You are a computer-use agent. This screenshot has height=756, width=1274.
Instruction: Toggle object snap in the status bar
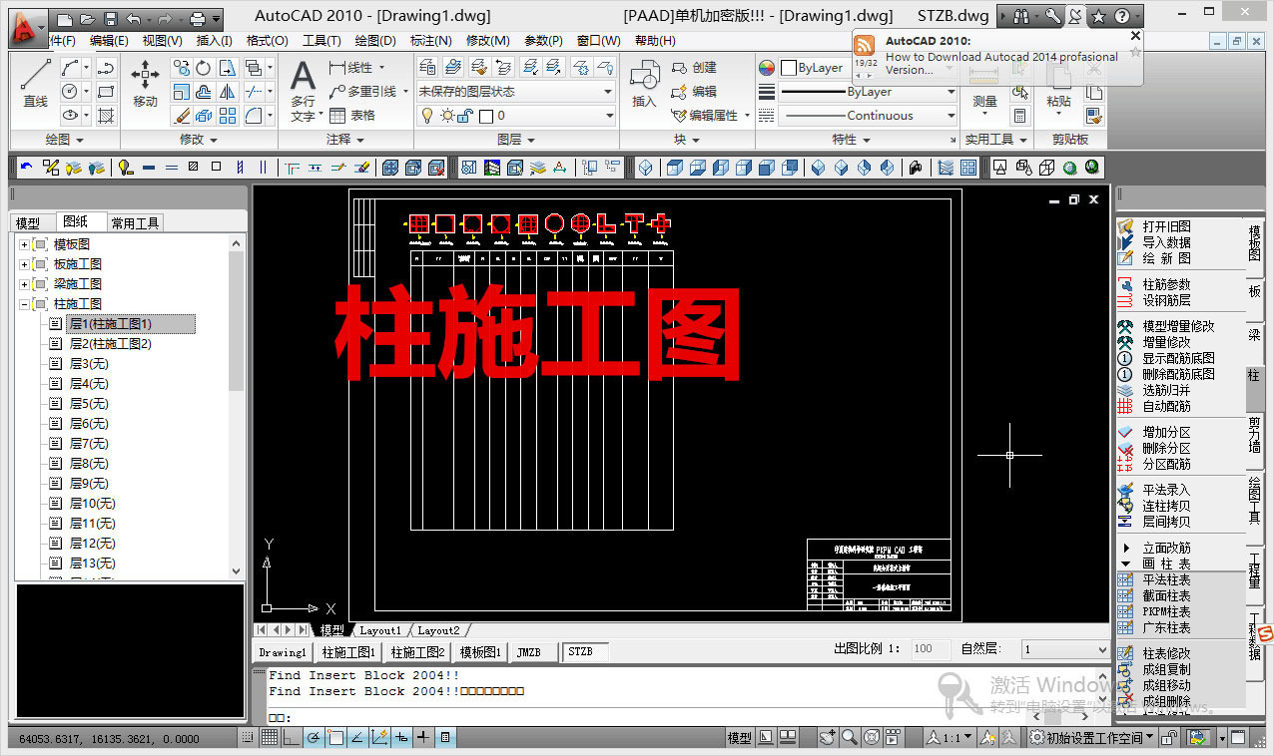tap(335, 736)
